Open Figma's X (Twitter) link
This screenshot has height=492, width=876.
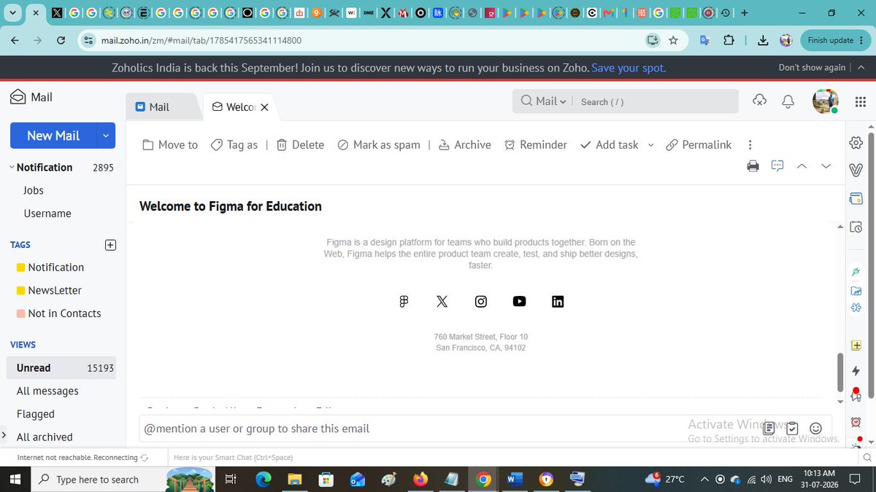point(442,301)
